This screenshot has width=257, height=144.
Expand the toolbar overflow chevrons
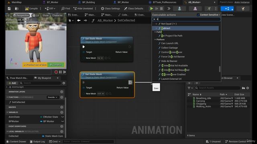pos(169,8)
